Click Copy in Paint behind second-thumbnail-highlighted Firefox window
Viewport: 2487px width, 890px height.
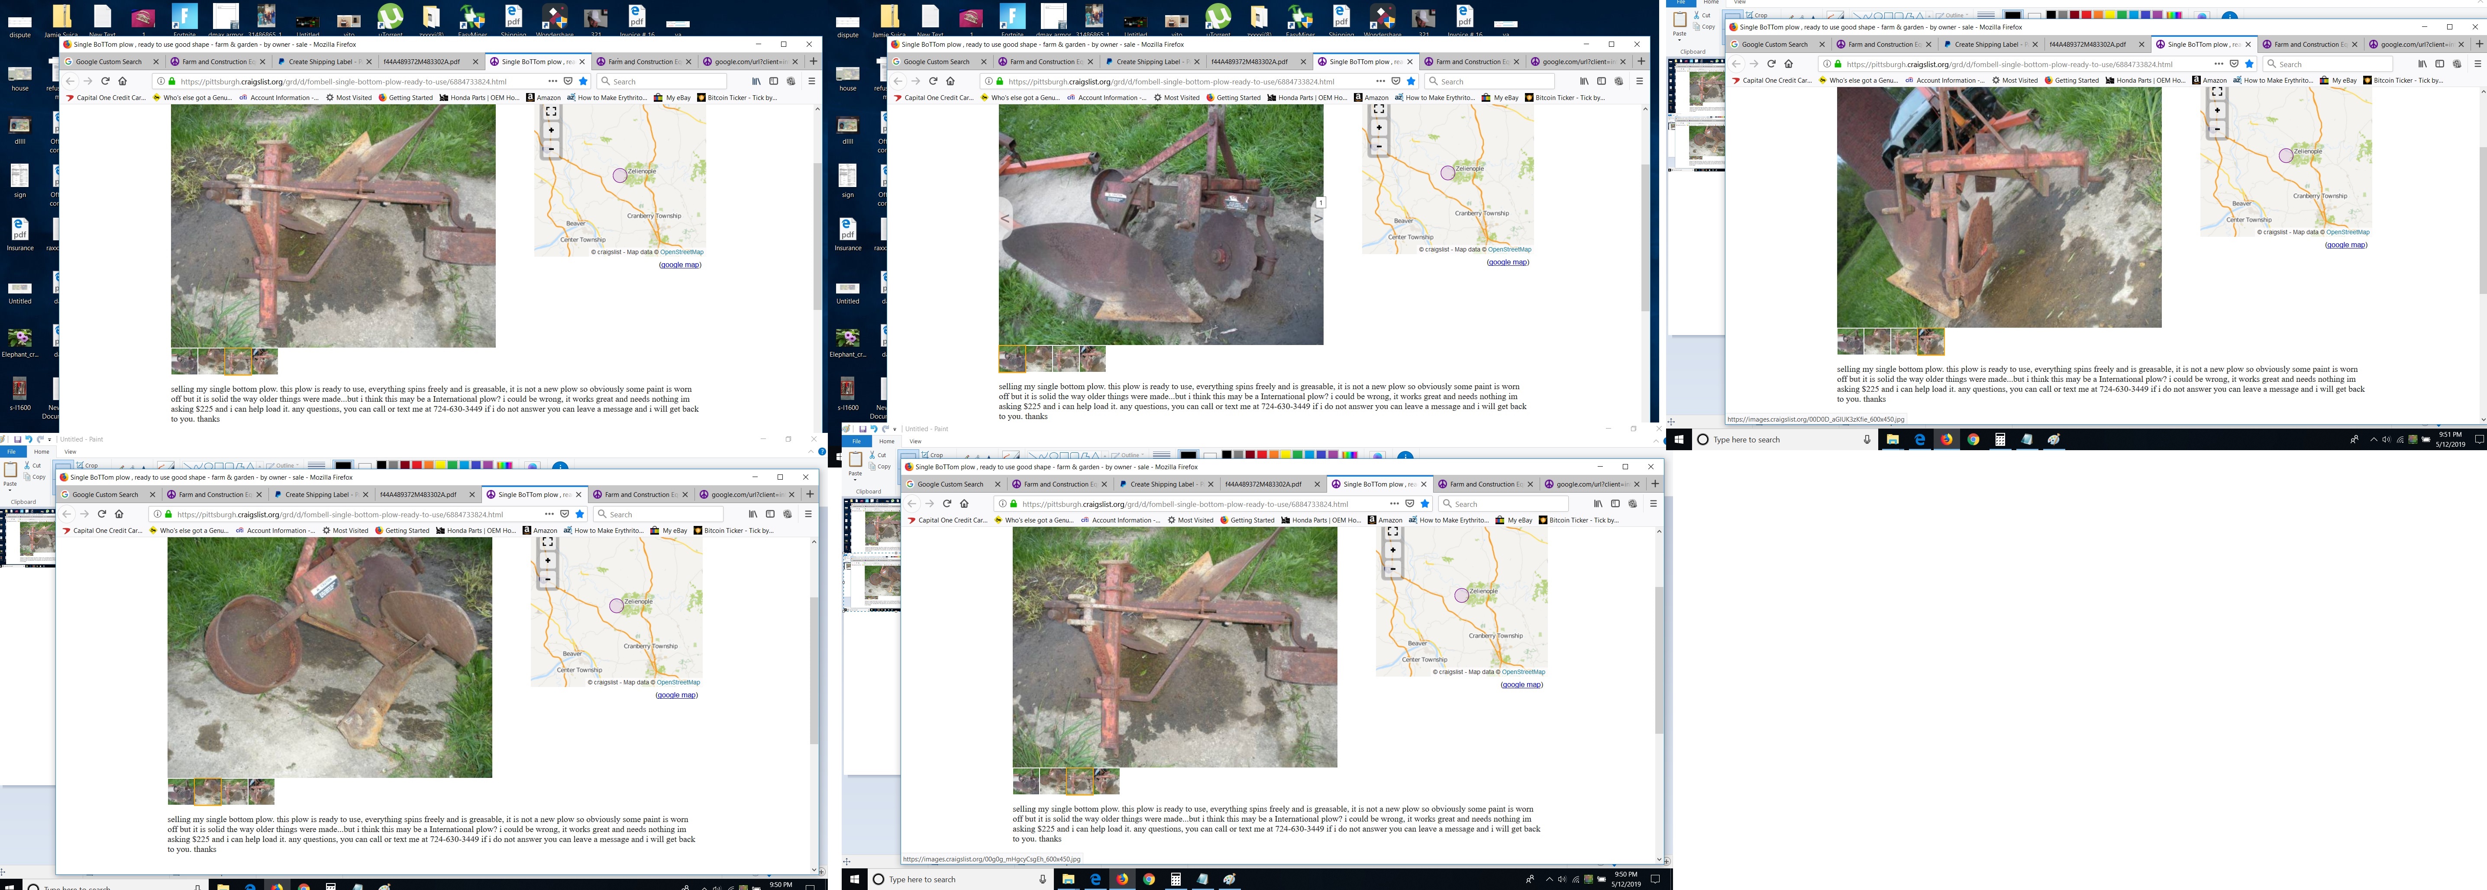tap(34, 477)
